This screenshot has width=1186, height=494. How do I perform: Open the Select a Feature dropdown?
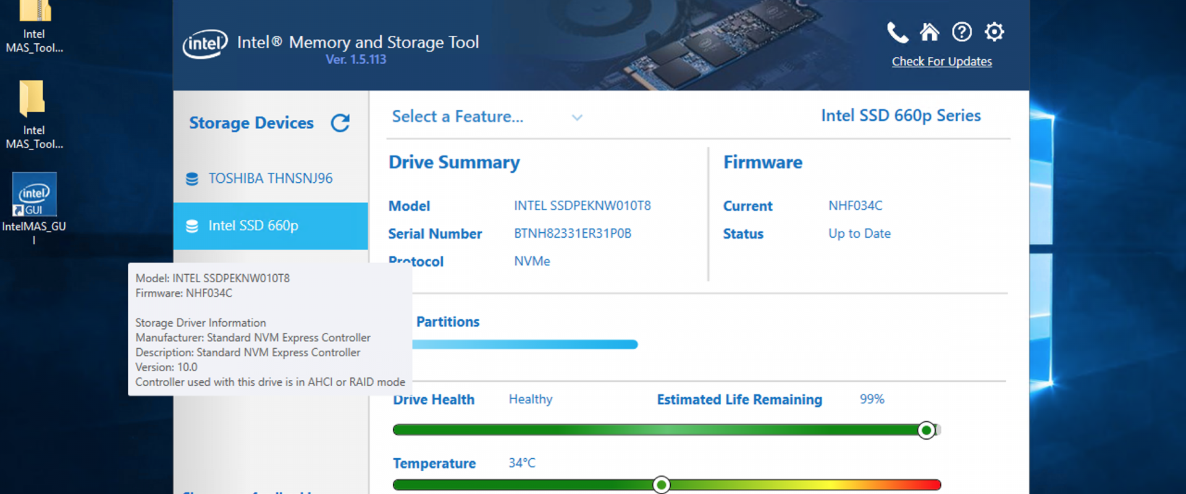coord(487,117)
